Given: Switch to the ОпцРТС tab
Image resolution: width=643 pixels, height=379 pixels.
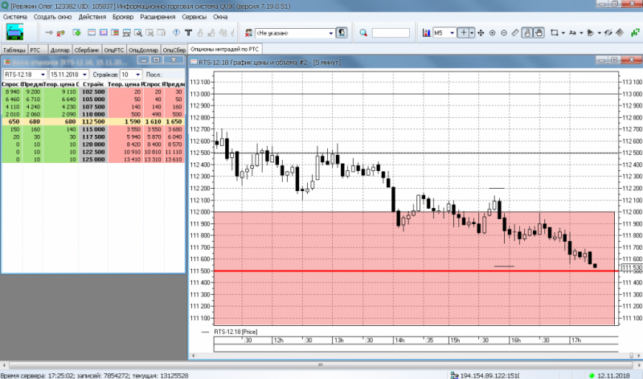Looking at the screenshot, I should pyautogui.click(x=114, y=50).
